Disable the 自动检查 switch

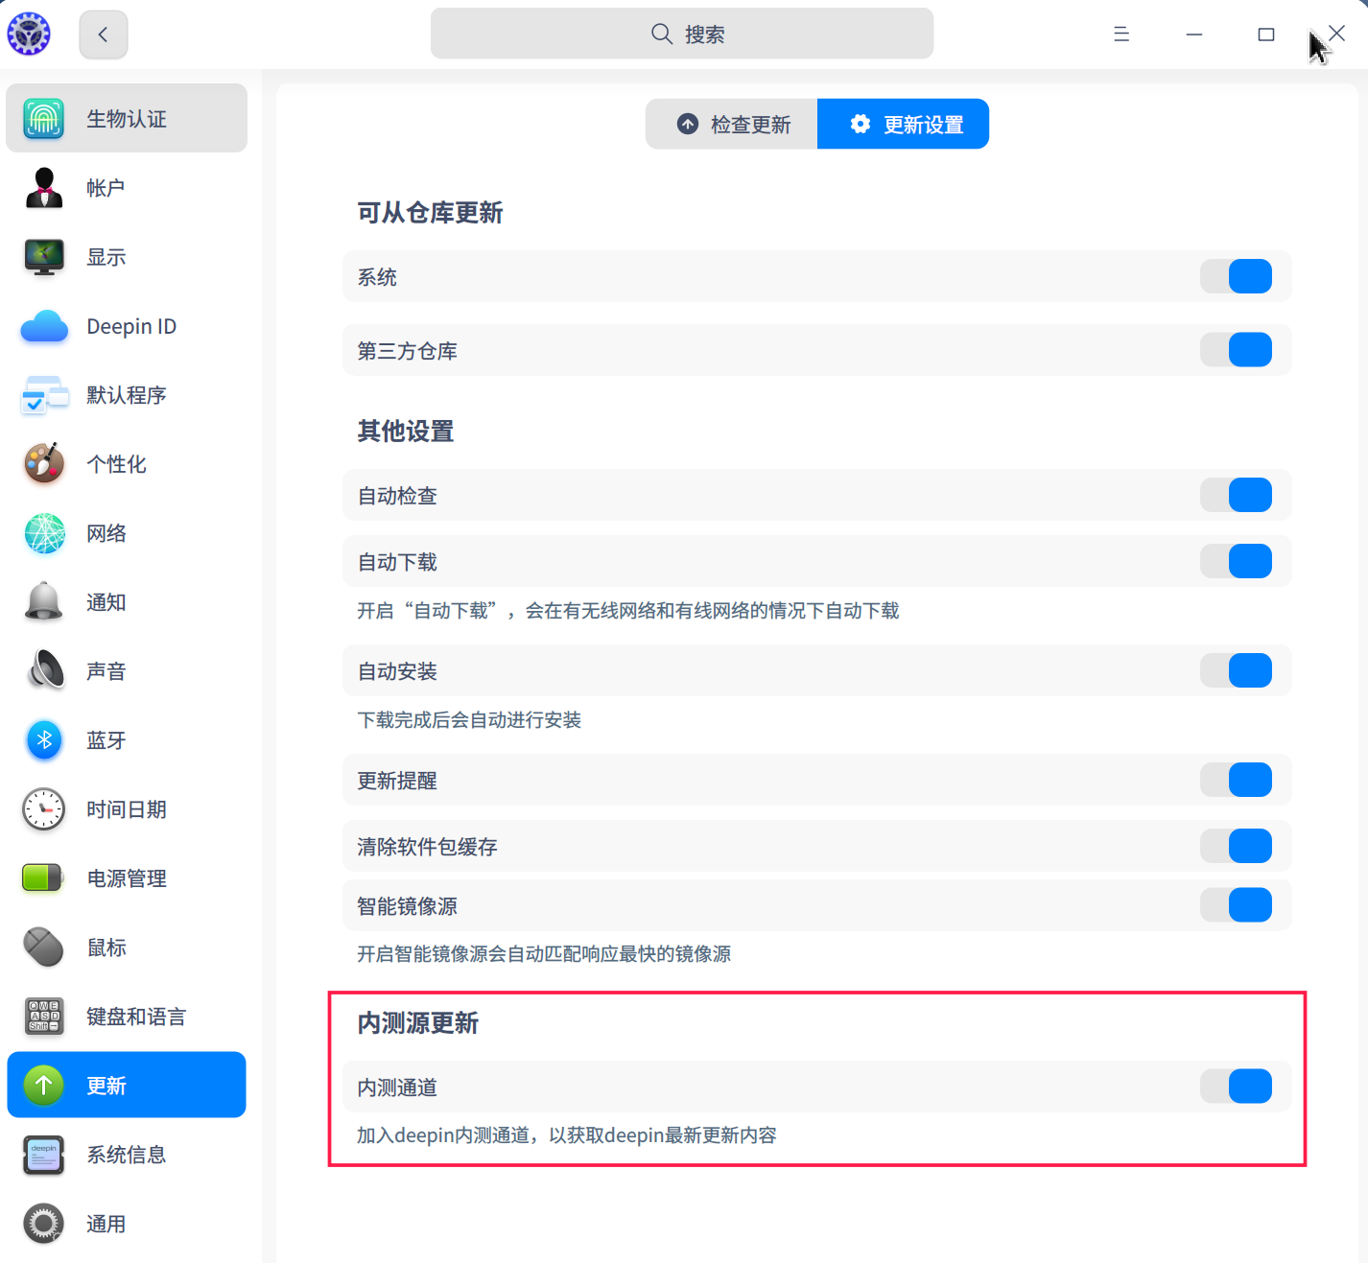coord(1236,495)
